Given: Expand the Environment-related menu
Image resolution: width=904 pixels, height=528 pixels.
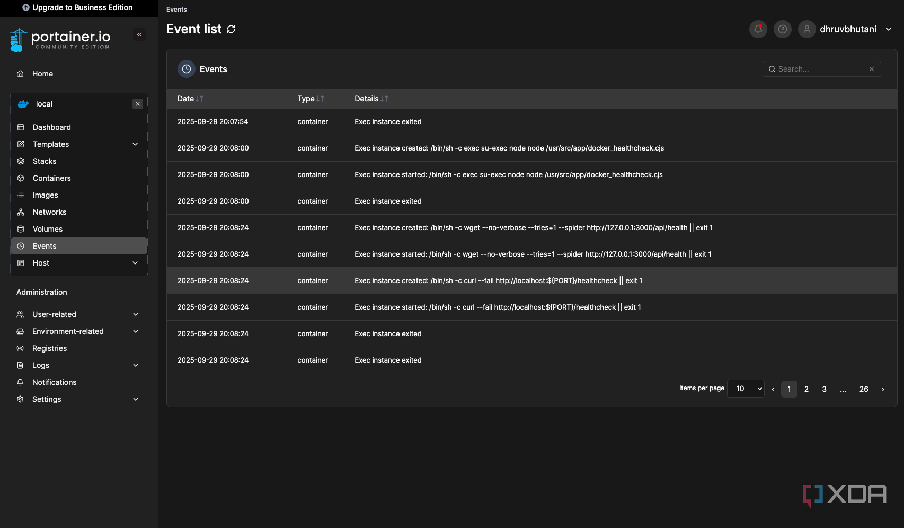Looking at the screenshot, I should tap(136, 331).
